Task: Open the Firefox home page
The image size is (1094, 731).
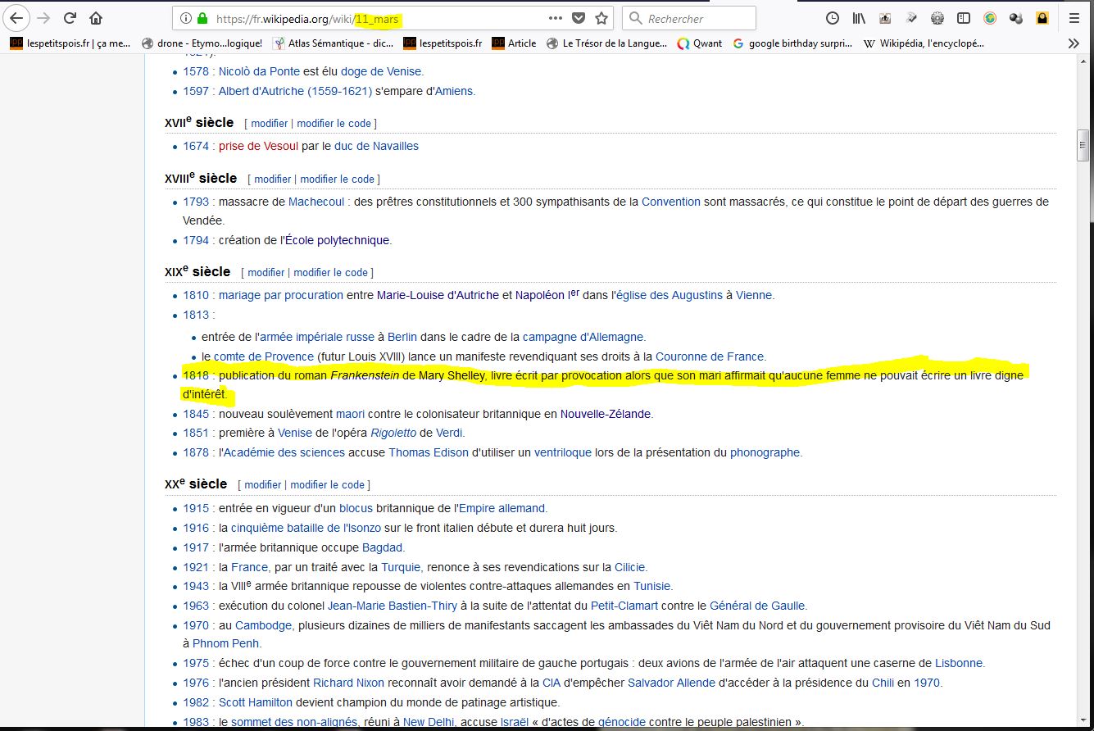Action: (x=96, y=18)
